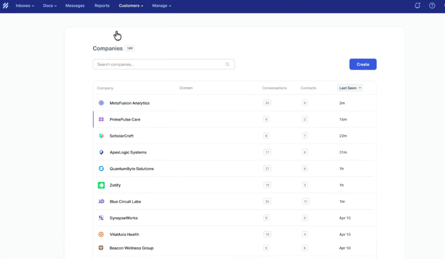This screenshot has height=259, width=445.
Task: Click MetaFusion Analytics last seen 2m
Action: tap(342, 103)
